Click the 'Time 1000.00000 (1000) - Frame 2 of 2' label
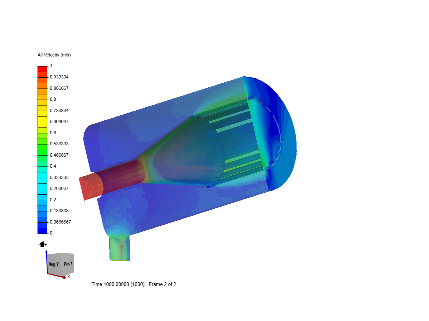The height and width of the screenshot is (321, 429). point(134,284)
